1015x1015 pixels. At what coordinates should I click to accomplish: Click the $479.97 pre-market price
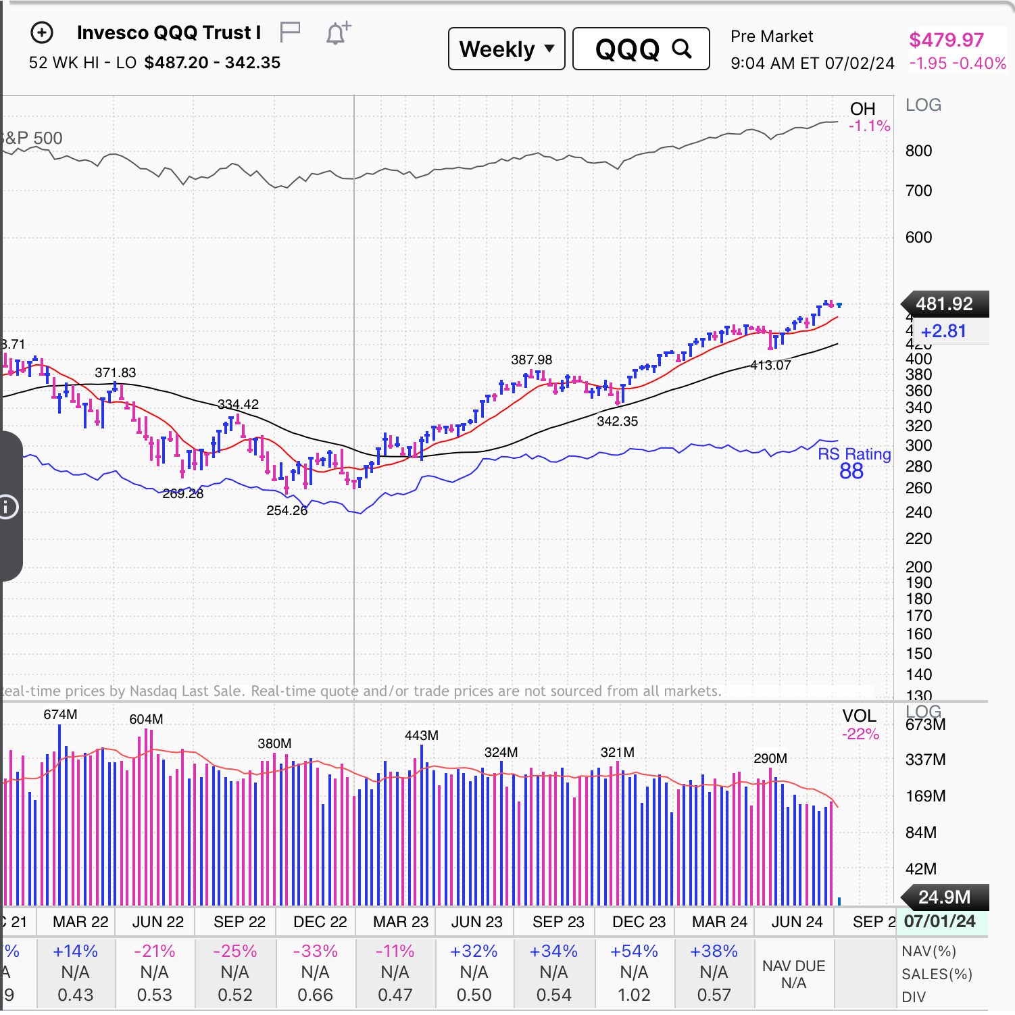946,40
